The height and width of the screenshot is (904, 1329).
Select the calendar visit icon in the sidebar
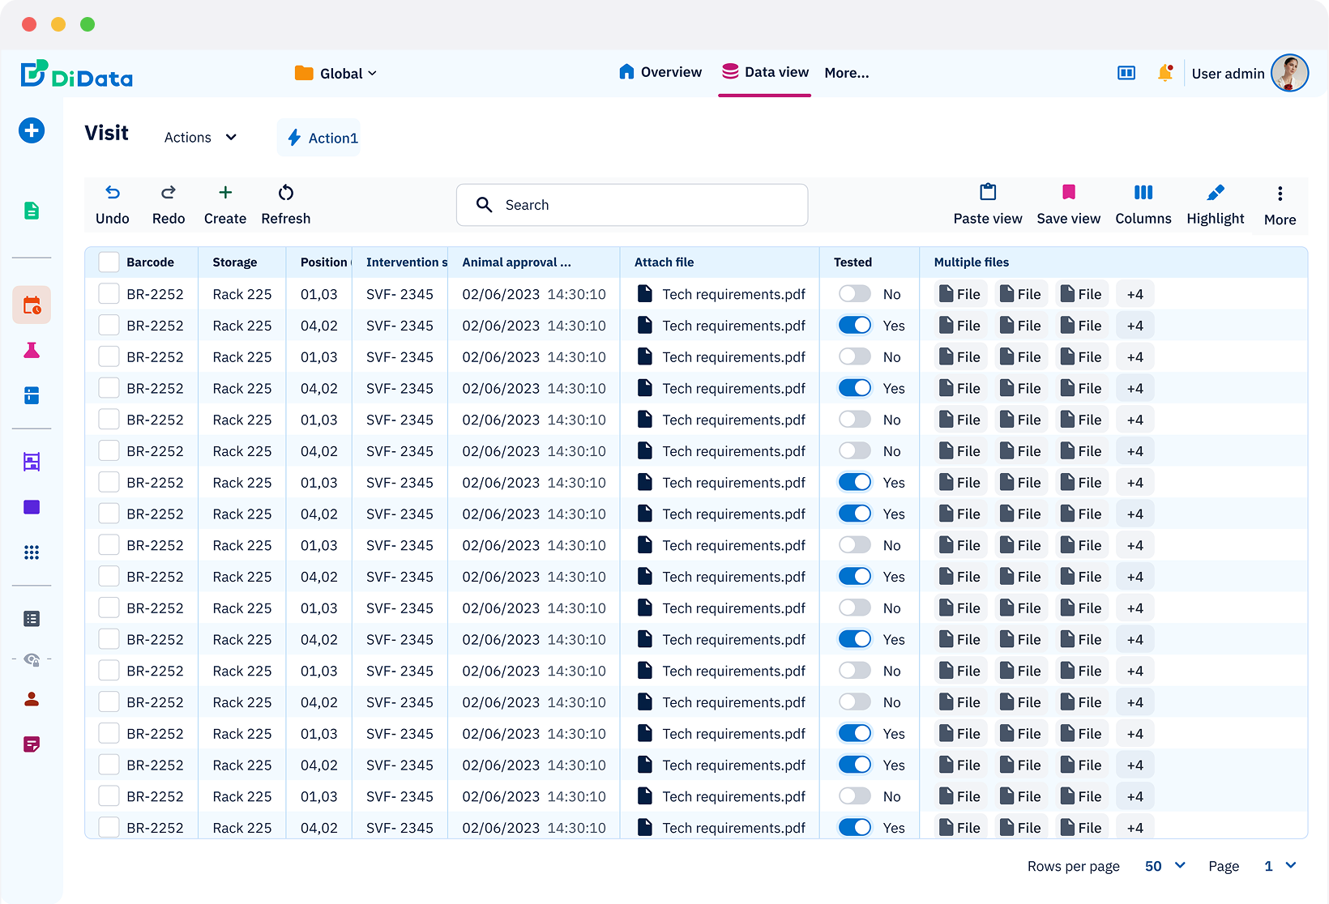tap(31, 305)
